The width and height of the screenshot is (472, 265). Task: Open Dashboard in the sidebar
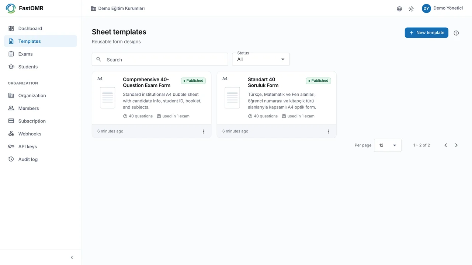(x=41, y=28)
